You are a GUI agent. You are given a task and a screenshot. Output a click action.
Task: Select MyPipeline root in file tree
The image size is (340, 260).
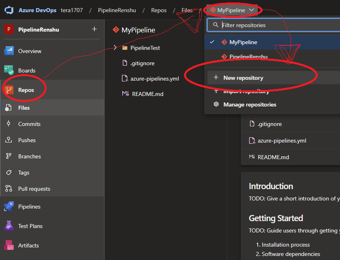[x=138, y=30]
